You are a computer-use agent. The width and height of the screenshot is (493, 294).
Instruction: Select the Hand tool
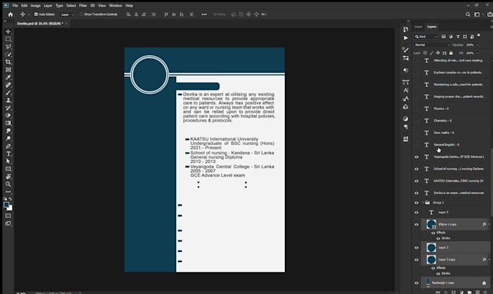(8, 177)
